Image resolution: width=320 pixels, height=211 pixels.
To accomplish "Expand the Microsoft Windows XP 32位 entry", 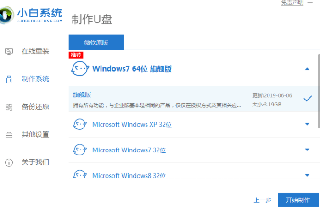I will pos(307,124).
